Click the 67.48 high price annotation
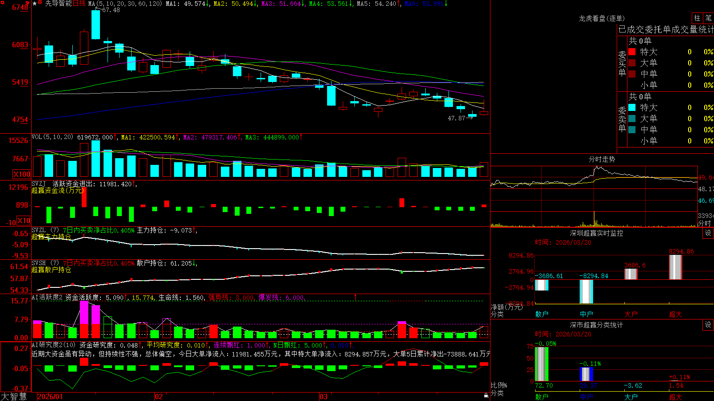 111,10
